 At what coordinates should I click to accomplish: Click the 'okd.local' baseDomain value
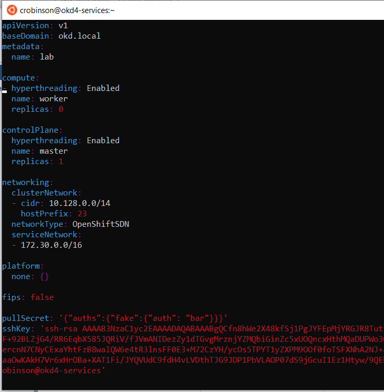(79, 36)
